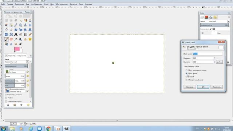The width and height of the screenshot is (233, 131).
Task: Open the zoom percentage dropdown in status bar
Action: tap(25, 124)
